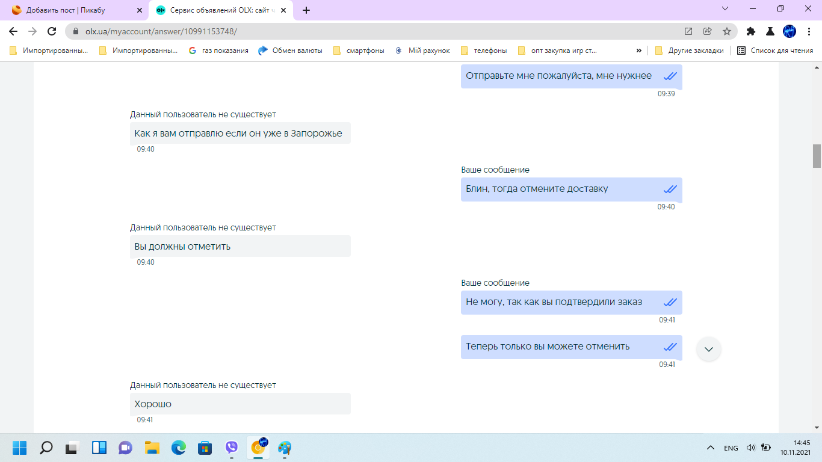Go back to the previous page
This screenshot has height=462, width=822.
[x=13, y=31]
